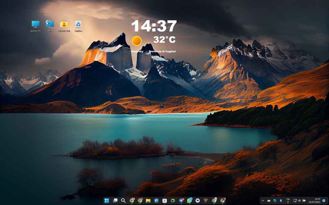Screen dimensions: 329x205
Task: Open volume control in system tray
Action: point(299,200)
